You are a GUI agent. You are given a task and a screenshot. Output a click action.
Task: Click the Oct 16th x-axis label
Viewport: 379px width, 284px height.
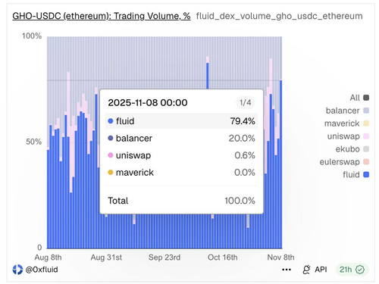[223, 257]
